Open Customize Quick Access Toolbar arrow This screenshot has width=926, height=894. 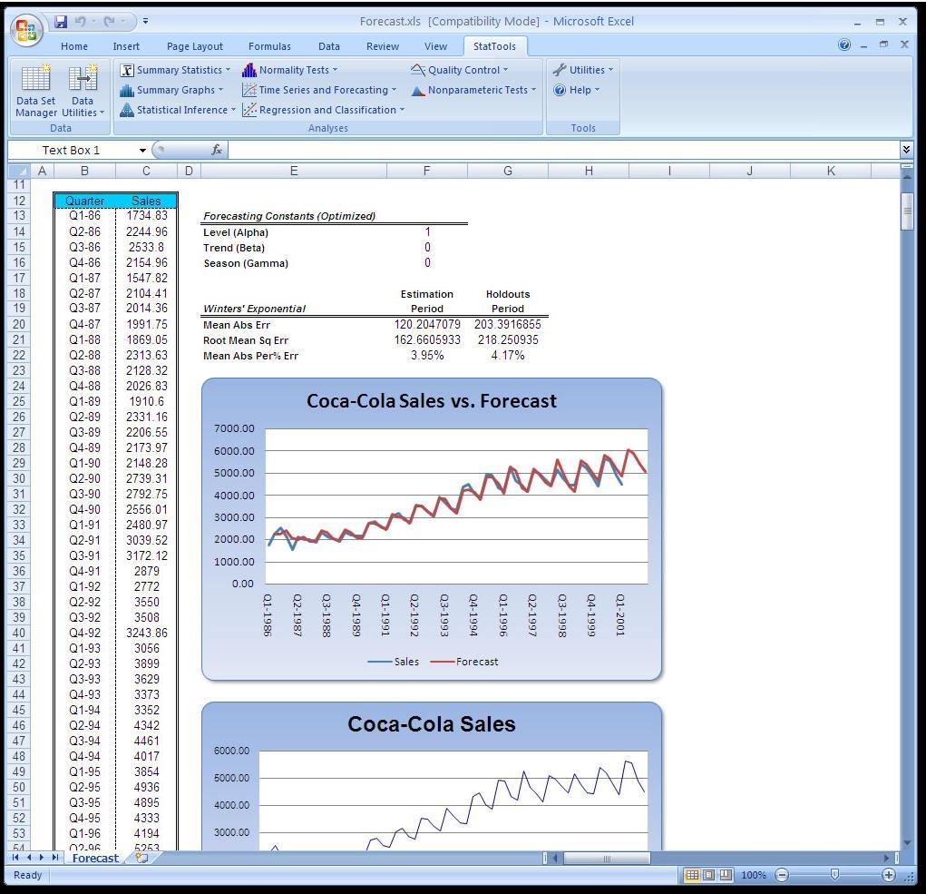click(145, 21)
